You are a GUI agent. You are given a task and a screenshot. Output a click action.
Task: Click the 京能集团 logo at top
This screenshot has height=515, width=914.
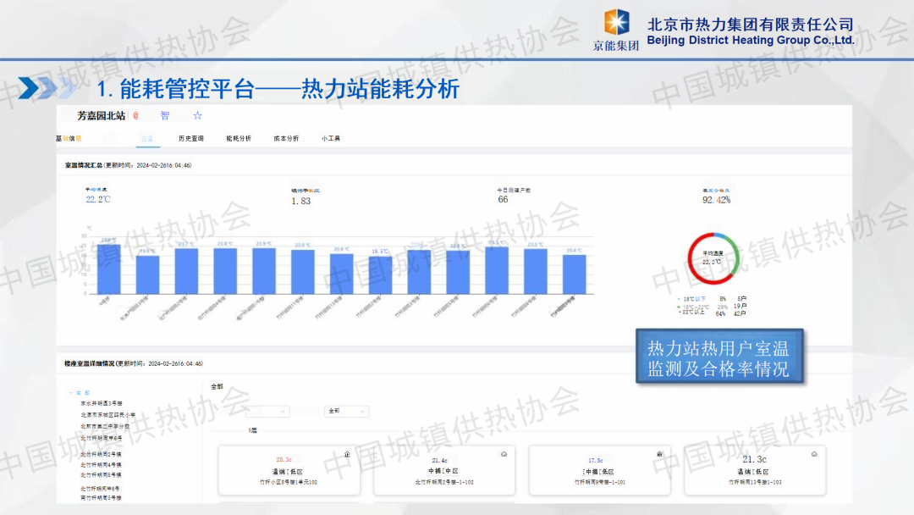(x=616, y=30)
